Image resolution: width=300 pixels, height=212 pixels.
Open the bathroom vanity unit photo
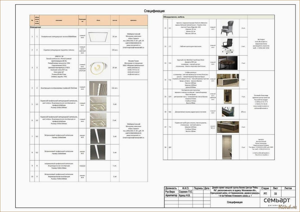(228, 127)
